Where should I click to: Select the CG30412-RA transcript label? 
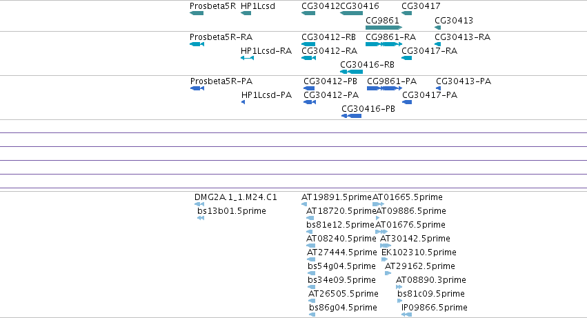[x=330, y=50]
